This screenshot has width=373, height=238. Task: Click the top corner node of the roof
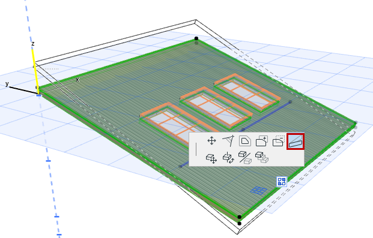[x=196, y=38]
